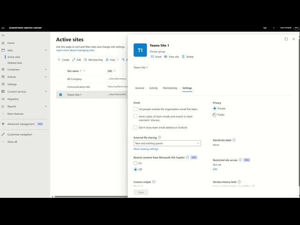The width and height of the screenshot is (300, 225).
Task: Turn On restrict content from Copilot
Action: coord(135,163)
